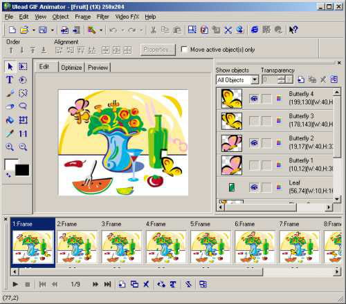Screen dimensions: 346x304
Task: Select the Pick (arrow) tool
Action: (10, 67)
